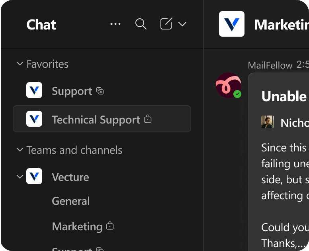309x251 pixels.
Task: Open the dropdown arrow beside compose icon
Action: [182, 24]
